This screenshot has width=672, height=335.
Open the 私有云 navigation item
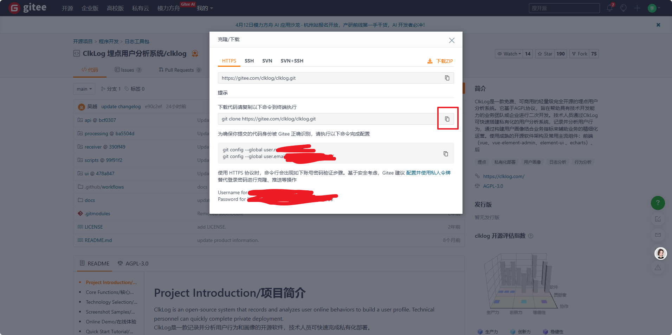[141, 8]
